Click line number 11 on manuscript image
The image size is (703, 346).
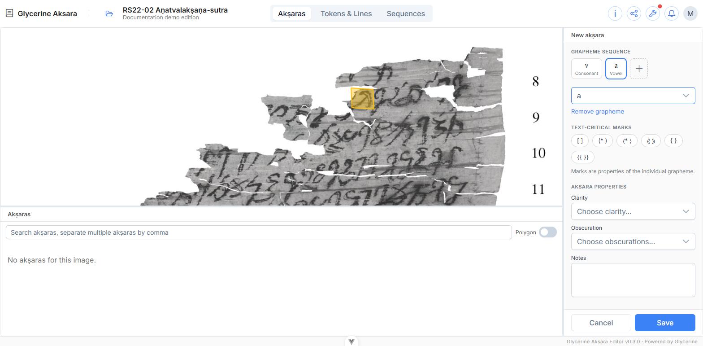tap(538, 189)
